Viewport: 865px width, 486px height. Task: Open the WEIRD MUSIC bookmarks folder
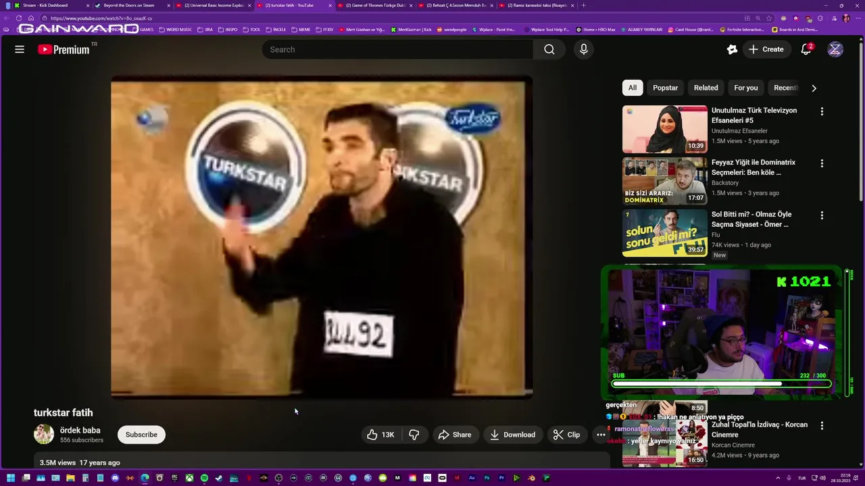pos(175,30)
